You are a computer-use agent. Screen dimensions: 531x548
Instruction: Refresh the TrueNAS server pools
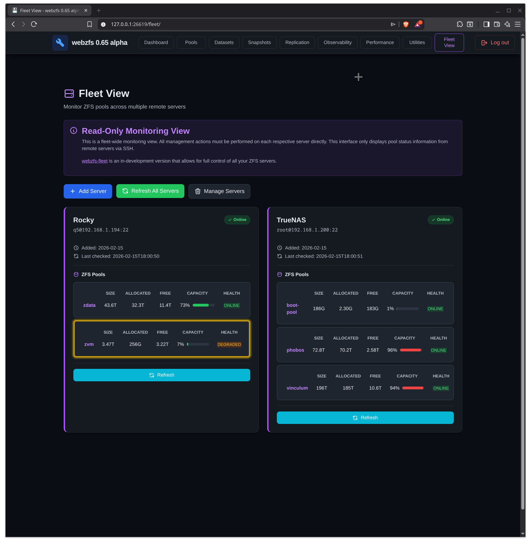365,417
